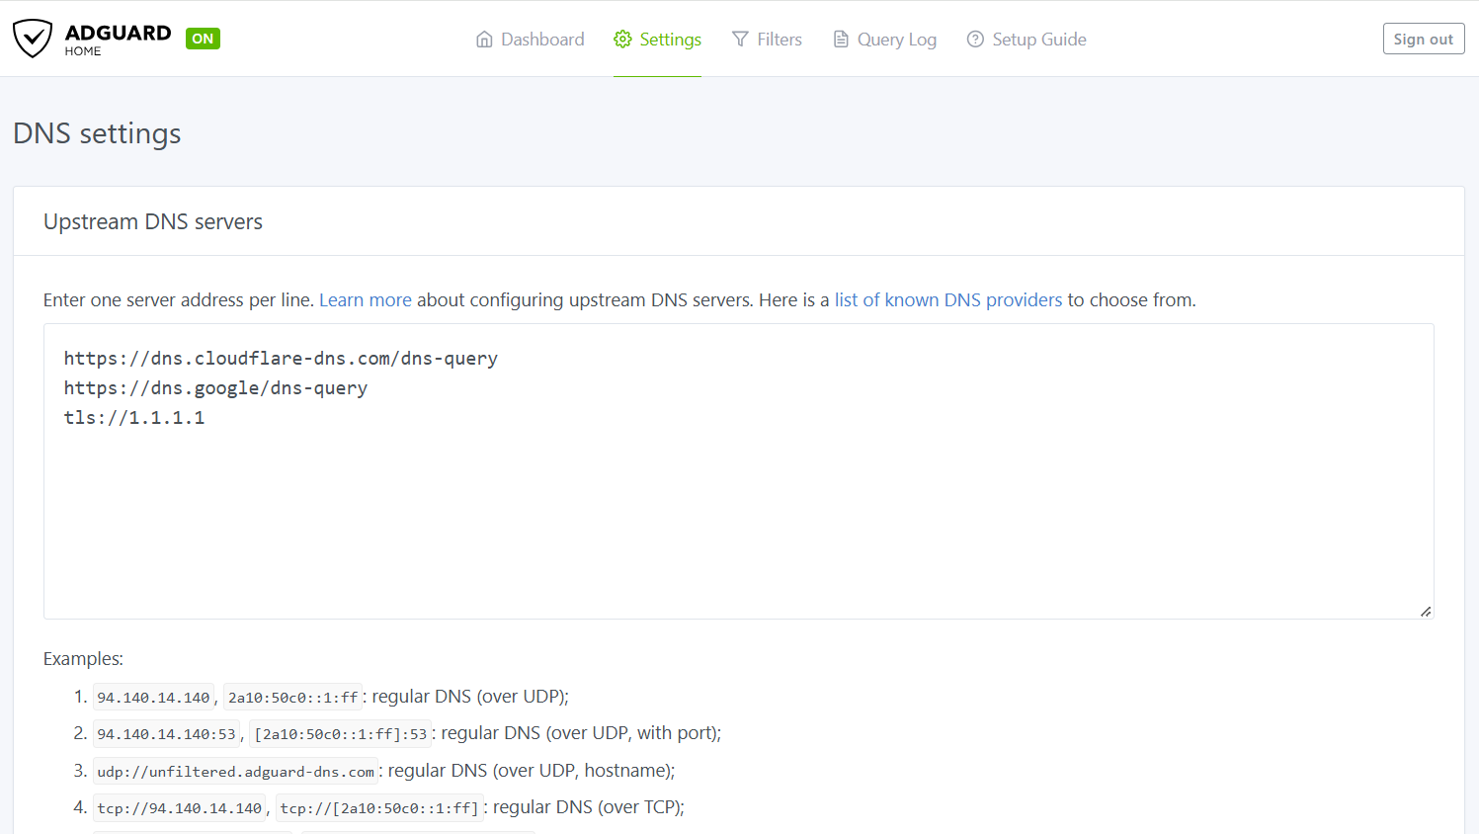Click the Examples: label
This screenshot has width=1479, height=834.
83,659
